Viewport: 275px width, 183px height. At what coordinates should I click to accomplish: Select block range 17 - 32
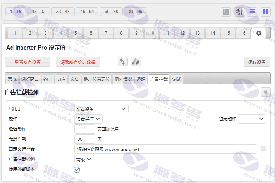[x=39, y=12]
